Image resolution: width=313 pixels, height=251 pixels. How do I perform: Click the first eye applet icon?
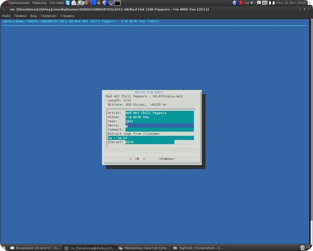tap(270, 3)
